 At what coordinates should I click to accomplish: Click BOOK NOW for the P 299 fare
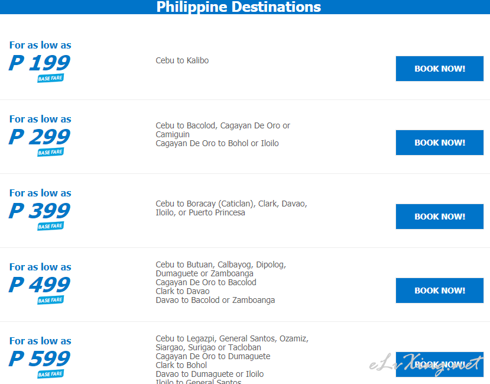coord(439,143)
